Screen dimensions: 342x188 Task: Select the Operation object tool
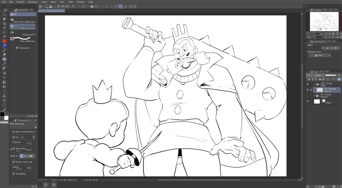[4, 23]
